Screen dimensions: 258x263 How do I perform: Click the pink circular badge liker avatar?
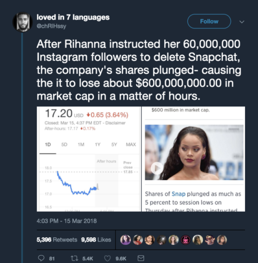tap(186, 240)
